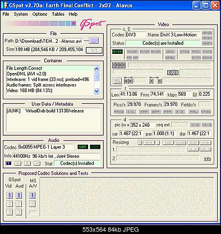This screenshot has height=234, width=221.
Task: Click MS A/V solution button 2
Action: [x=32, y=204]
